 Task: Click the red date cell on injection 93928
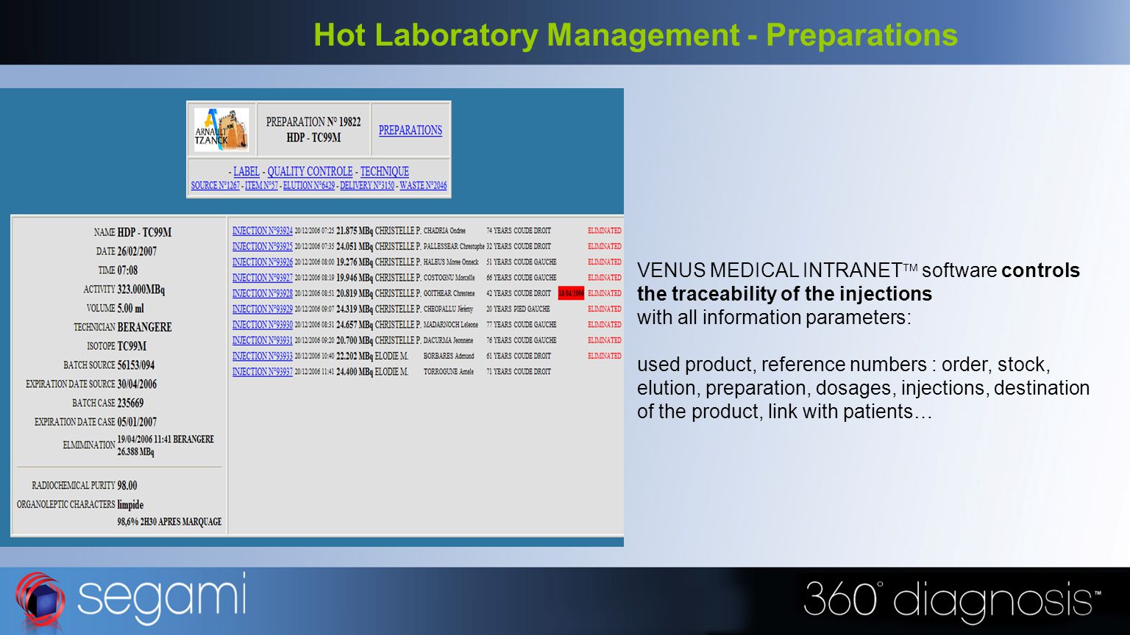click(x=571, y=293)
